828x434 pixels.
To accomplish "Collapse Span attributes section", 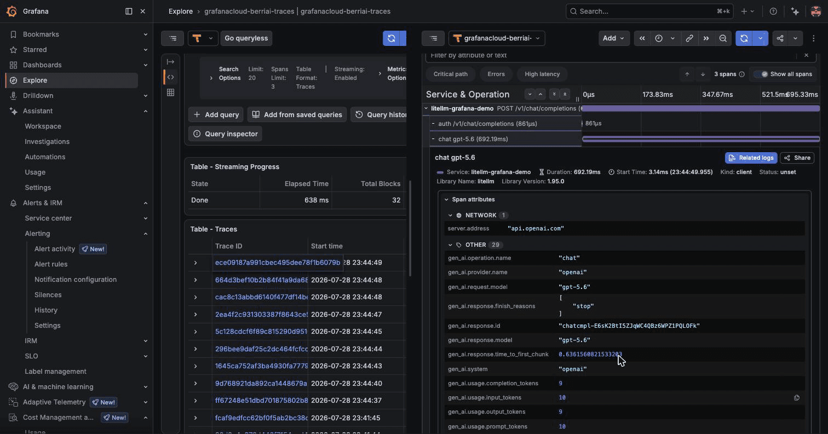I will (446, 200).
